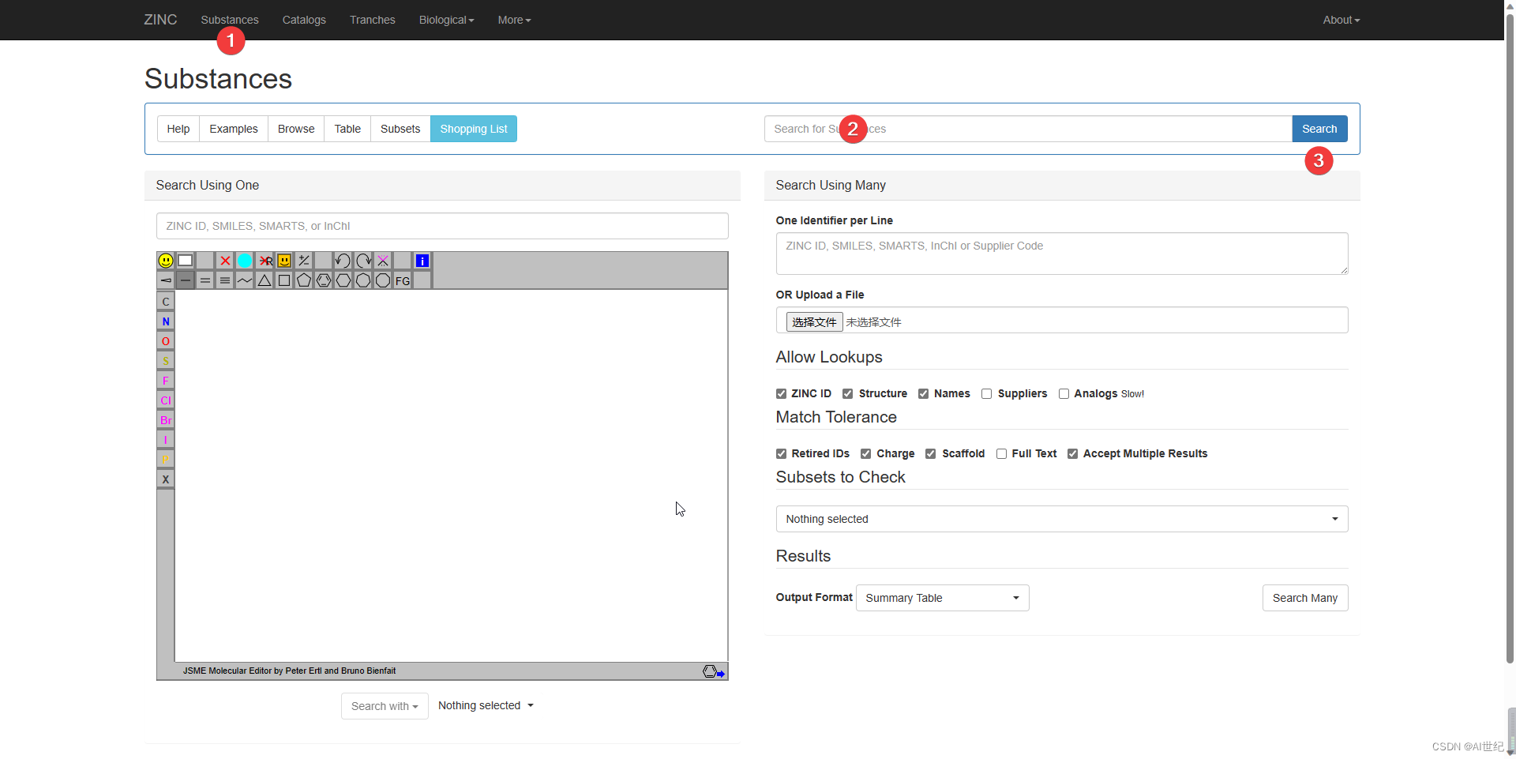
Task: Select the cyclopropane triangle ring tool
Action: pyautogui.click(x=265, y=280)
